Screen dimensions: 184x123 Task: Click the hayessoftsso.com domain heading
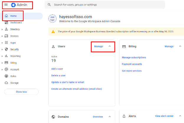75,17
